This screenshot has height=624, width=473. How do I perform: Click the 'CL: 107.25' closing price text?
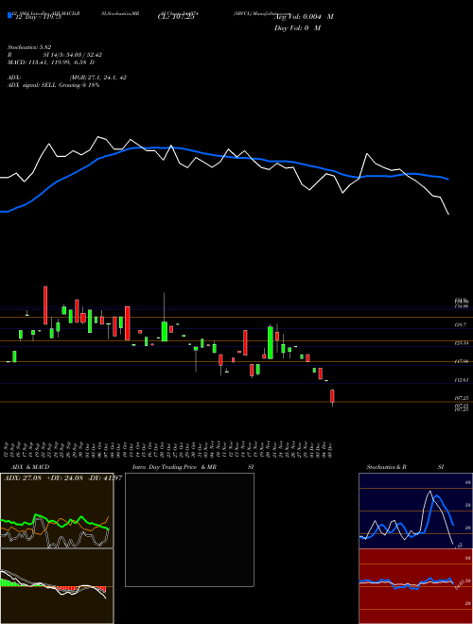click(x=176, y=17)
